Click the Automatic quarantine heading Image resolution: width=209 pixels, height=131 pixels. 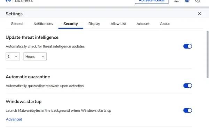(x=28, y=77)
